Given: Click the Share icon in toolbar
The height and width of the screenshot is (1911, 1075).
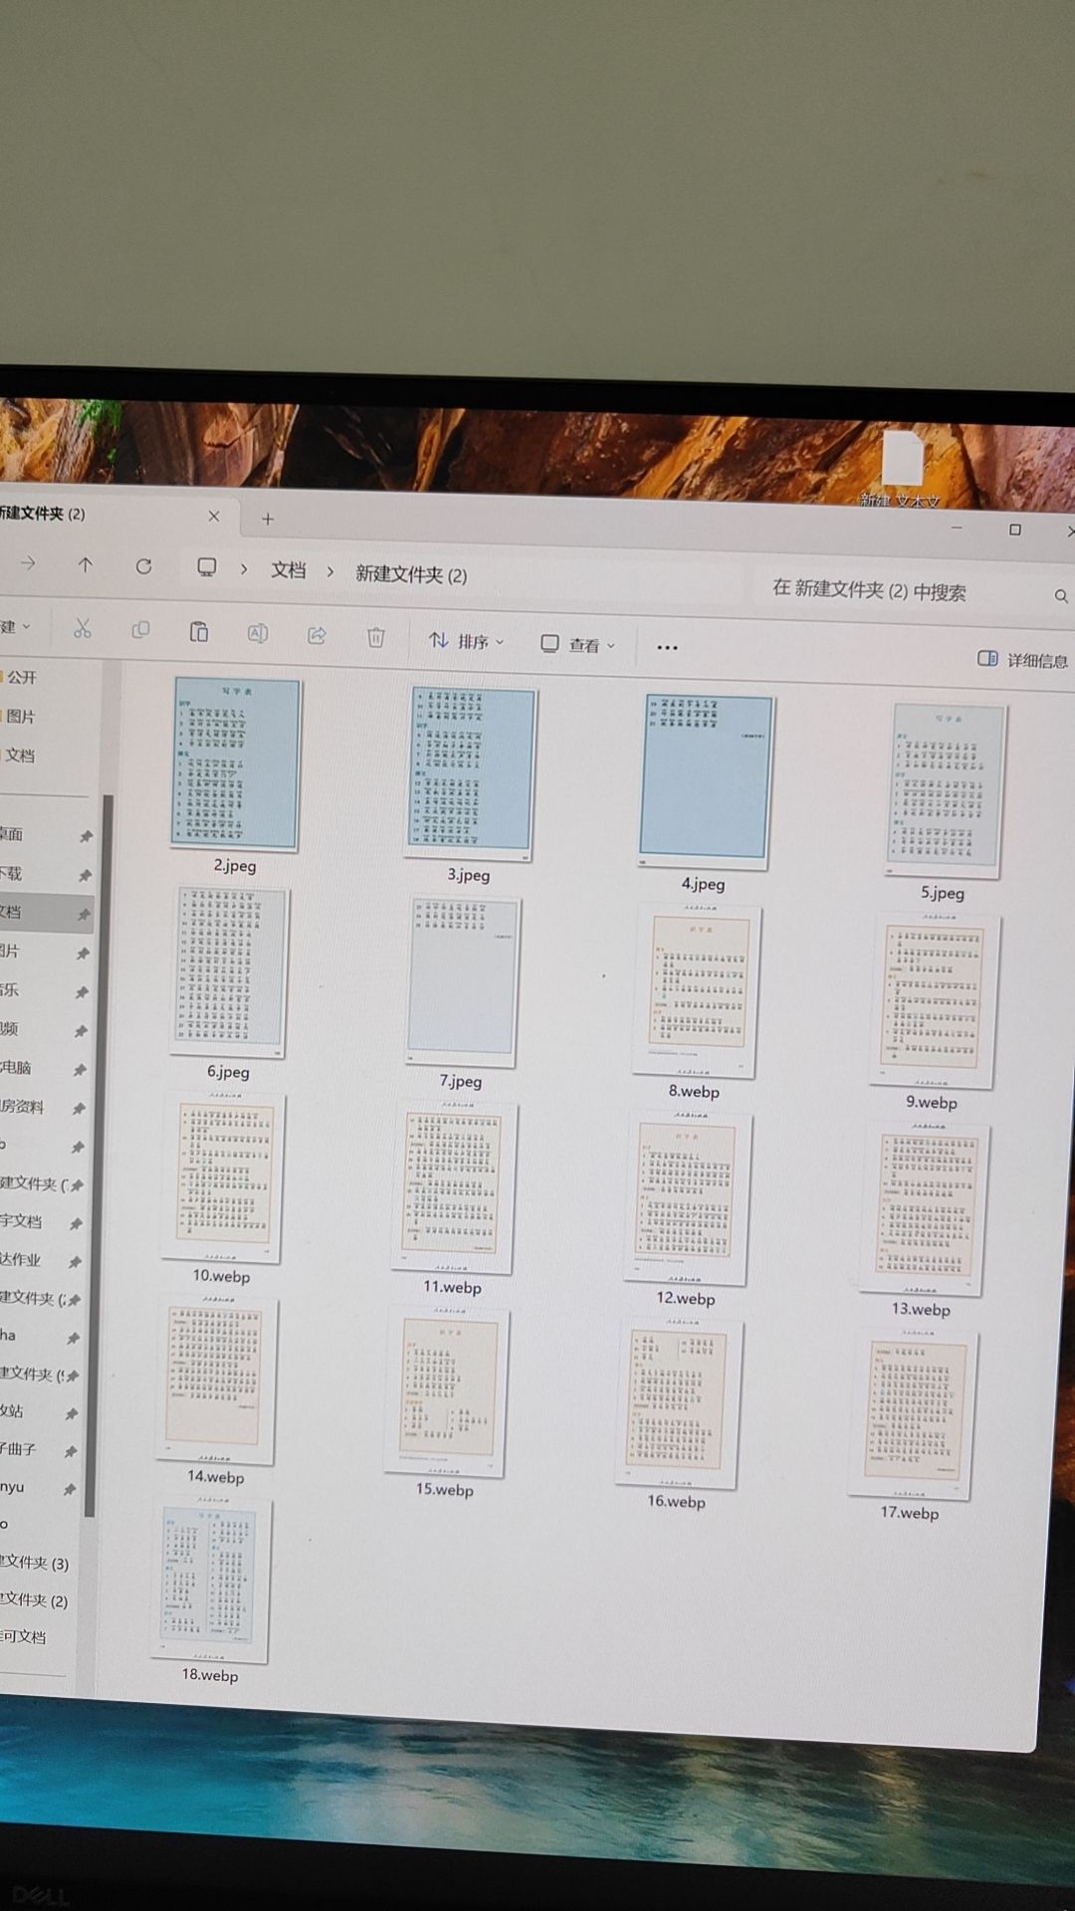Looking at the screenshot, I should point(317,635).
